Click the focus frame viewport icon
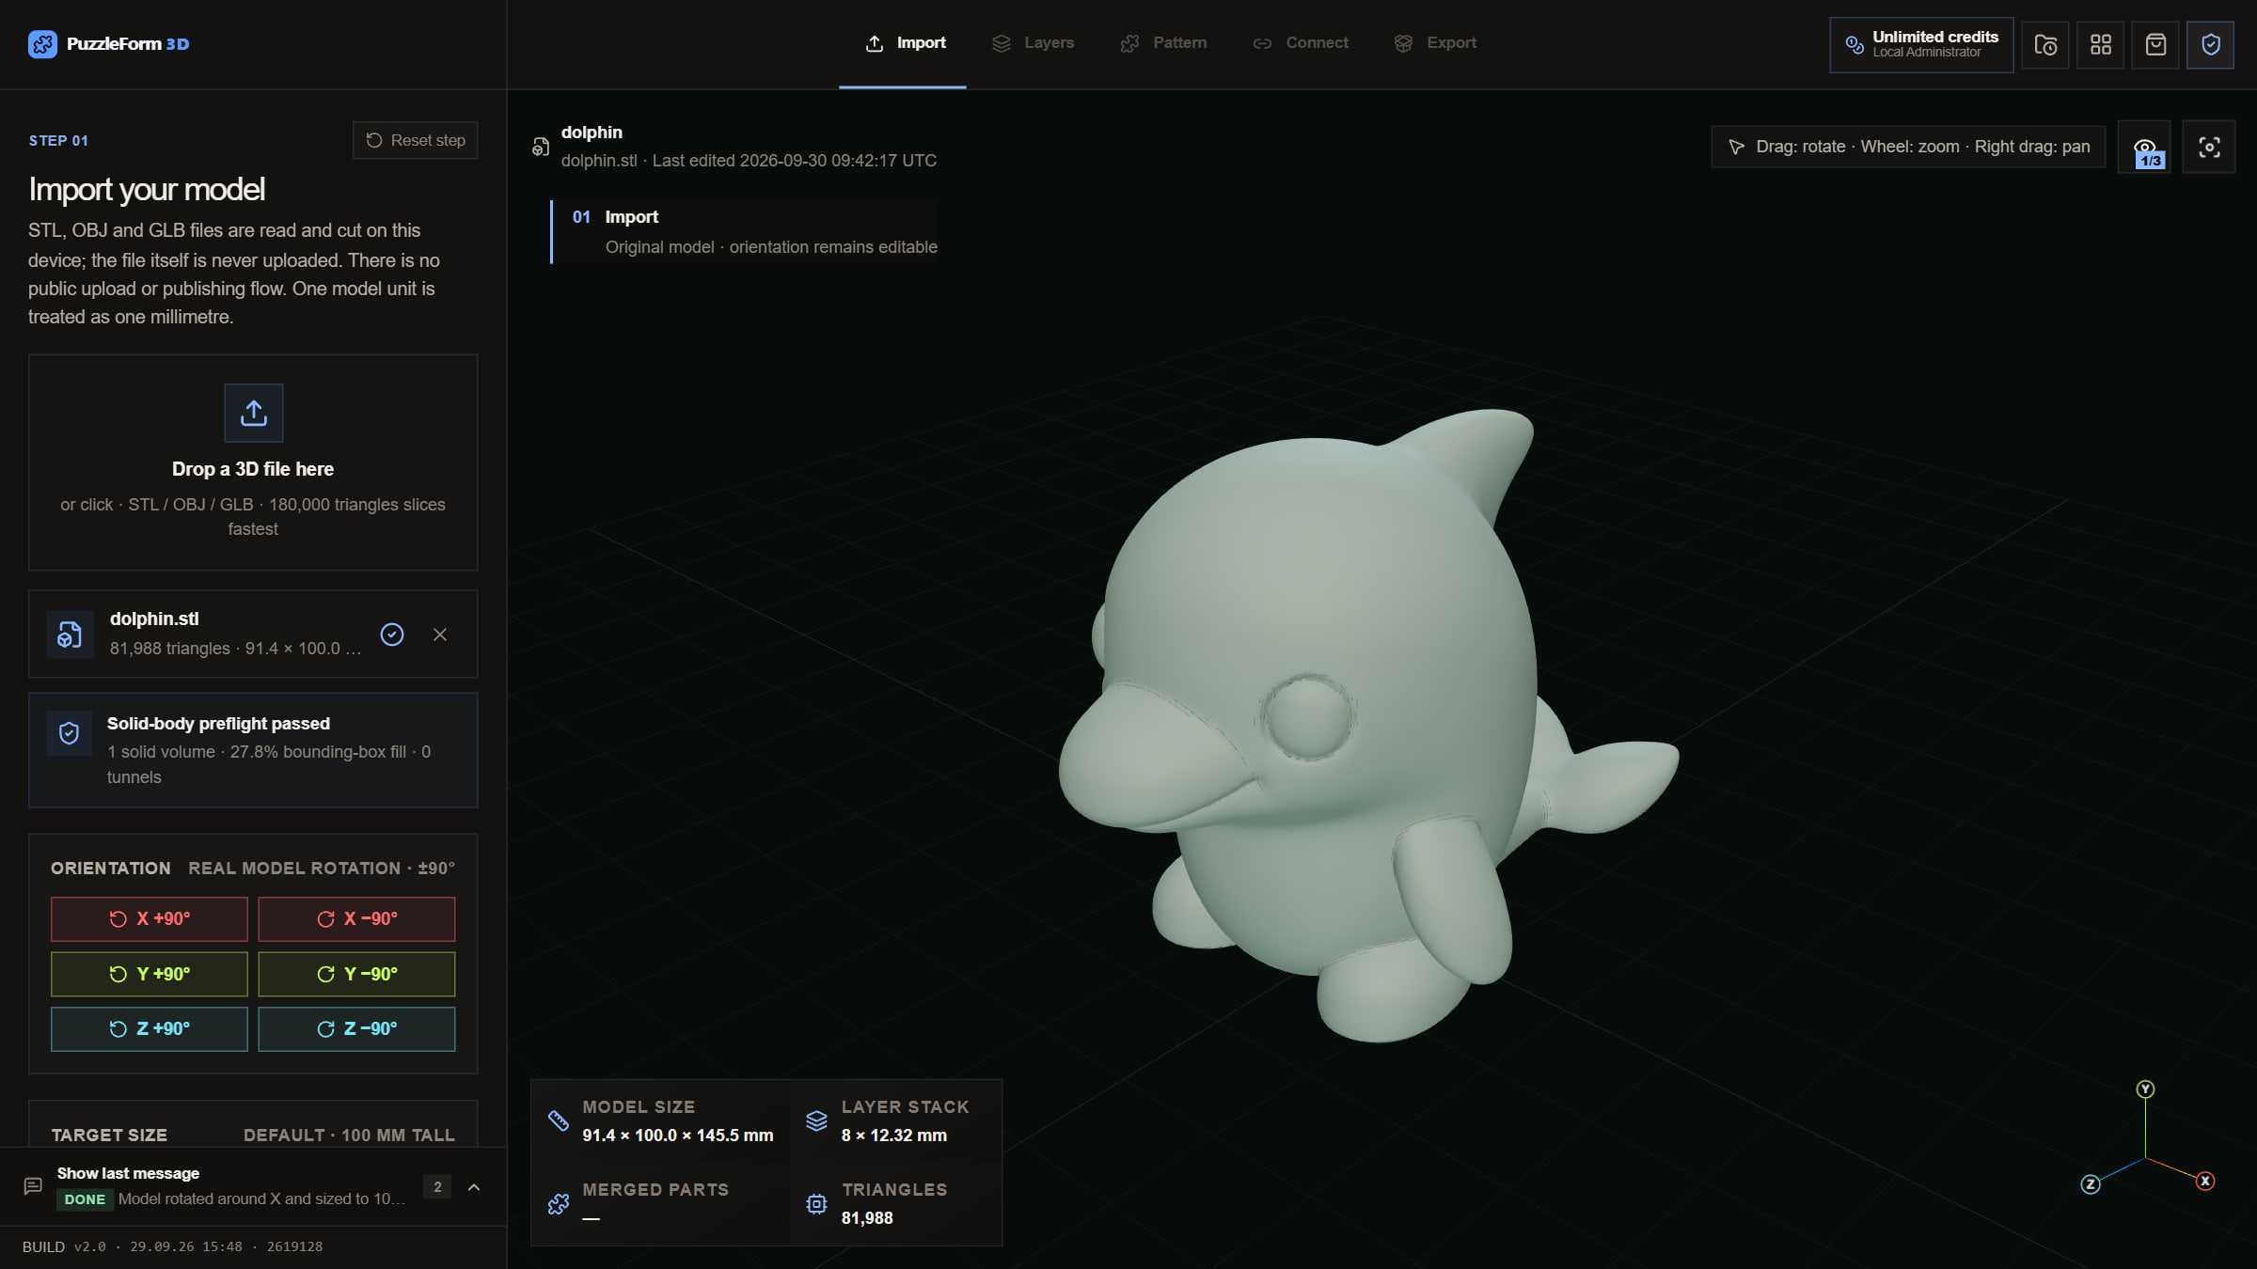 [x=2209, y=148]
